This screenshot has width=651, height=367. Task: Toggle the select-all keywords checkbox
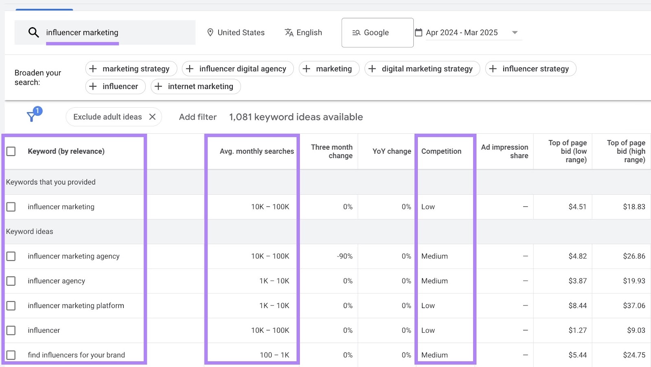[x=11, y=151]
